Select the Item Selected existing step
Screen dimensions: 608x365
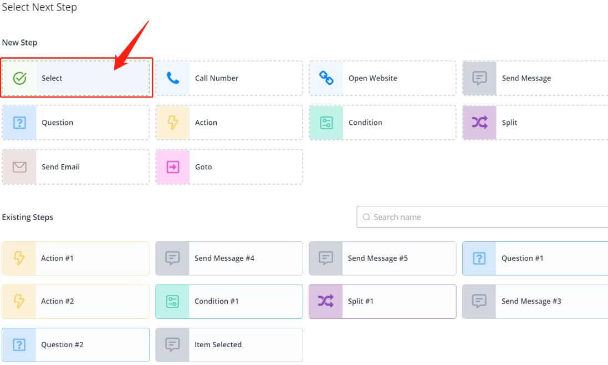(x=229, y=345)
